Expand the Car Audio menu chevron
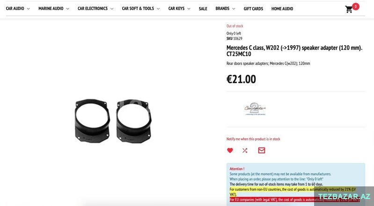Screen dimensions: 374x206 (x=29, y=9)
